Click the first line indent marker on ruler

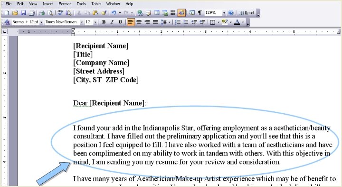(x=73, y=30)
